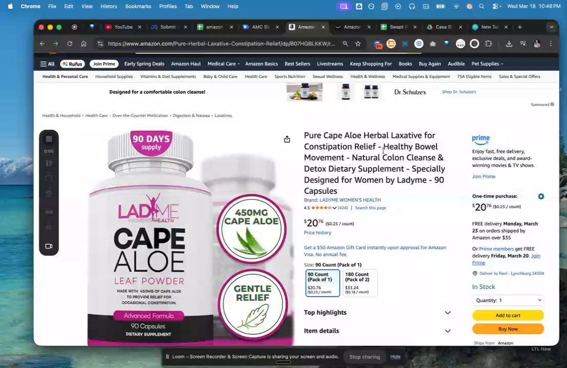Select the One-time purchase radio button
Viewport: 567px width, 368px height.
point(541,196)
